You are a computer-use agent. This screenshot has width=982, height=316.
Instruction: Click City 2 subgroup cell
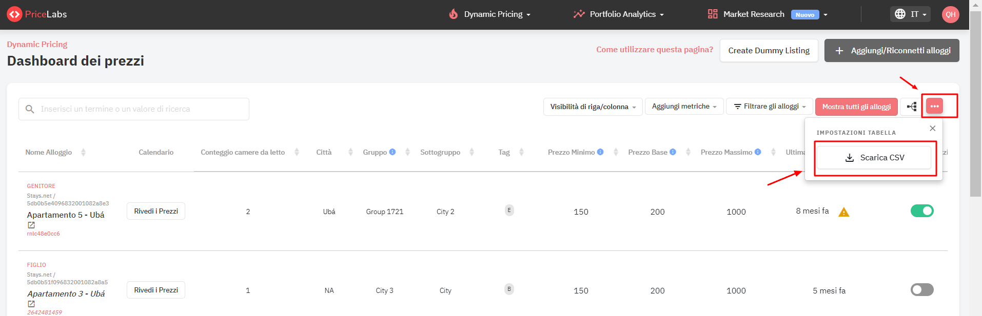click(x=445, y=212)
